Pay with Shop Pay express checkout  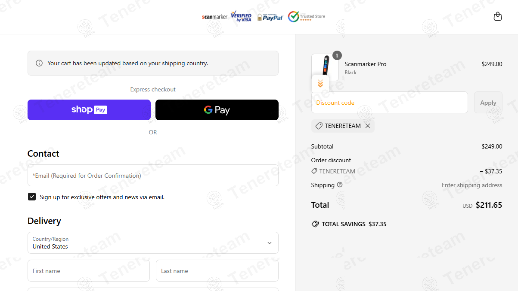[x=89, y=110]
